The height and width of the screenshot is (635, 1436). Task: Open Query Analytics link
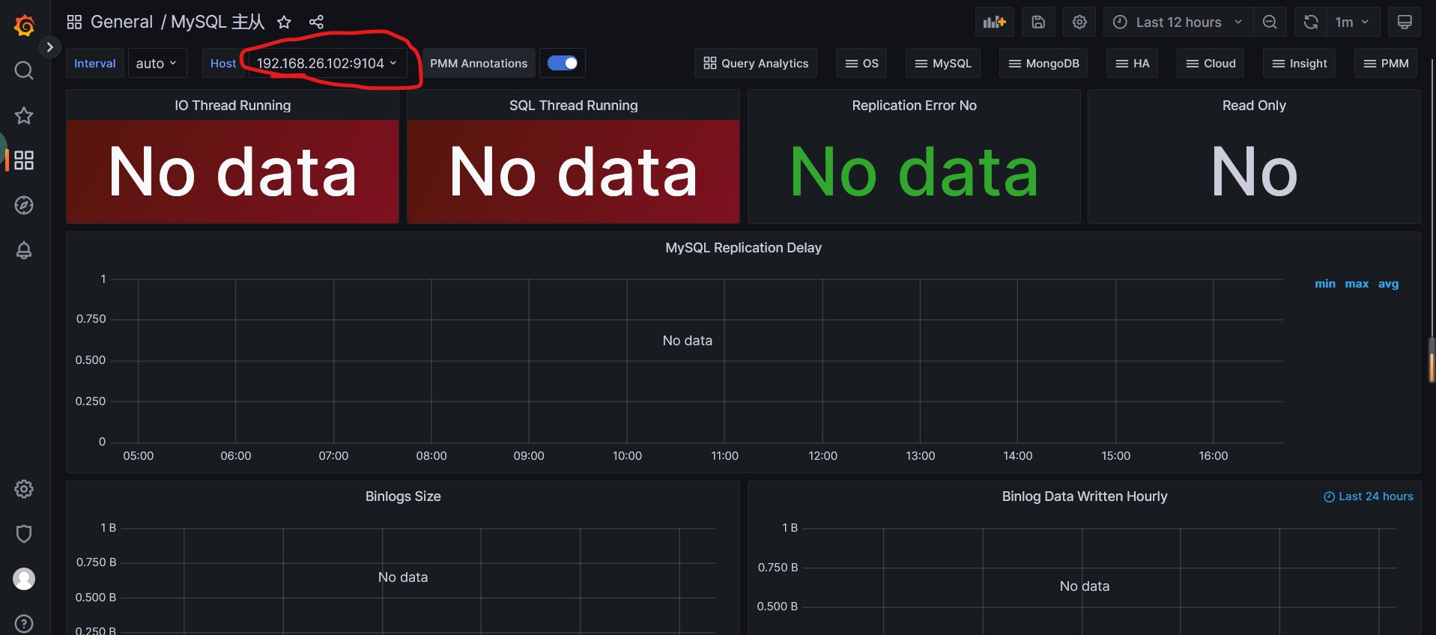(x=756, y=63)
